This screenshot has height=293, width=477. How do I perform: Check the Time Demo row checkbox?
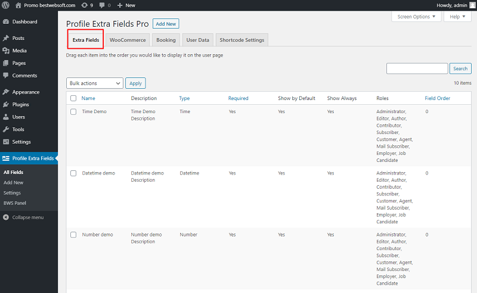tap(73, 111)
